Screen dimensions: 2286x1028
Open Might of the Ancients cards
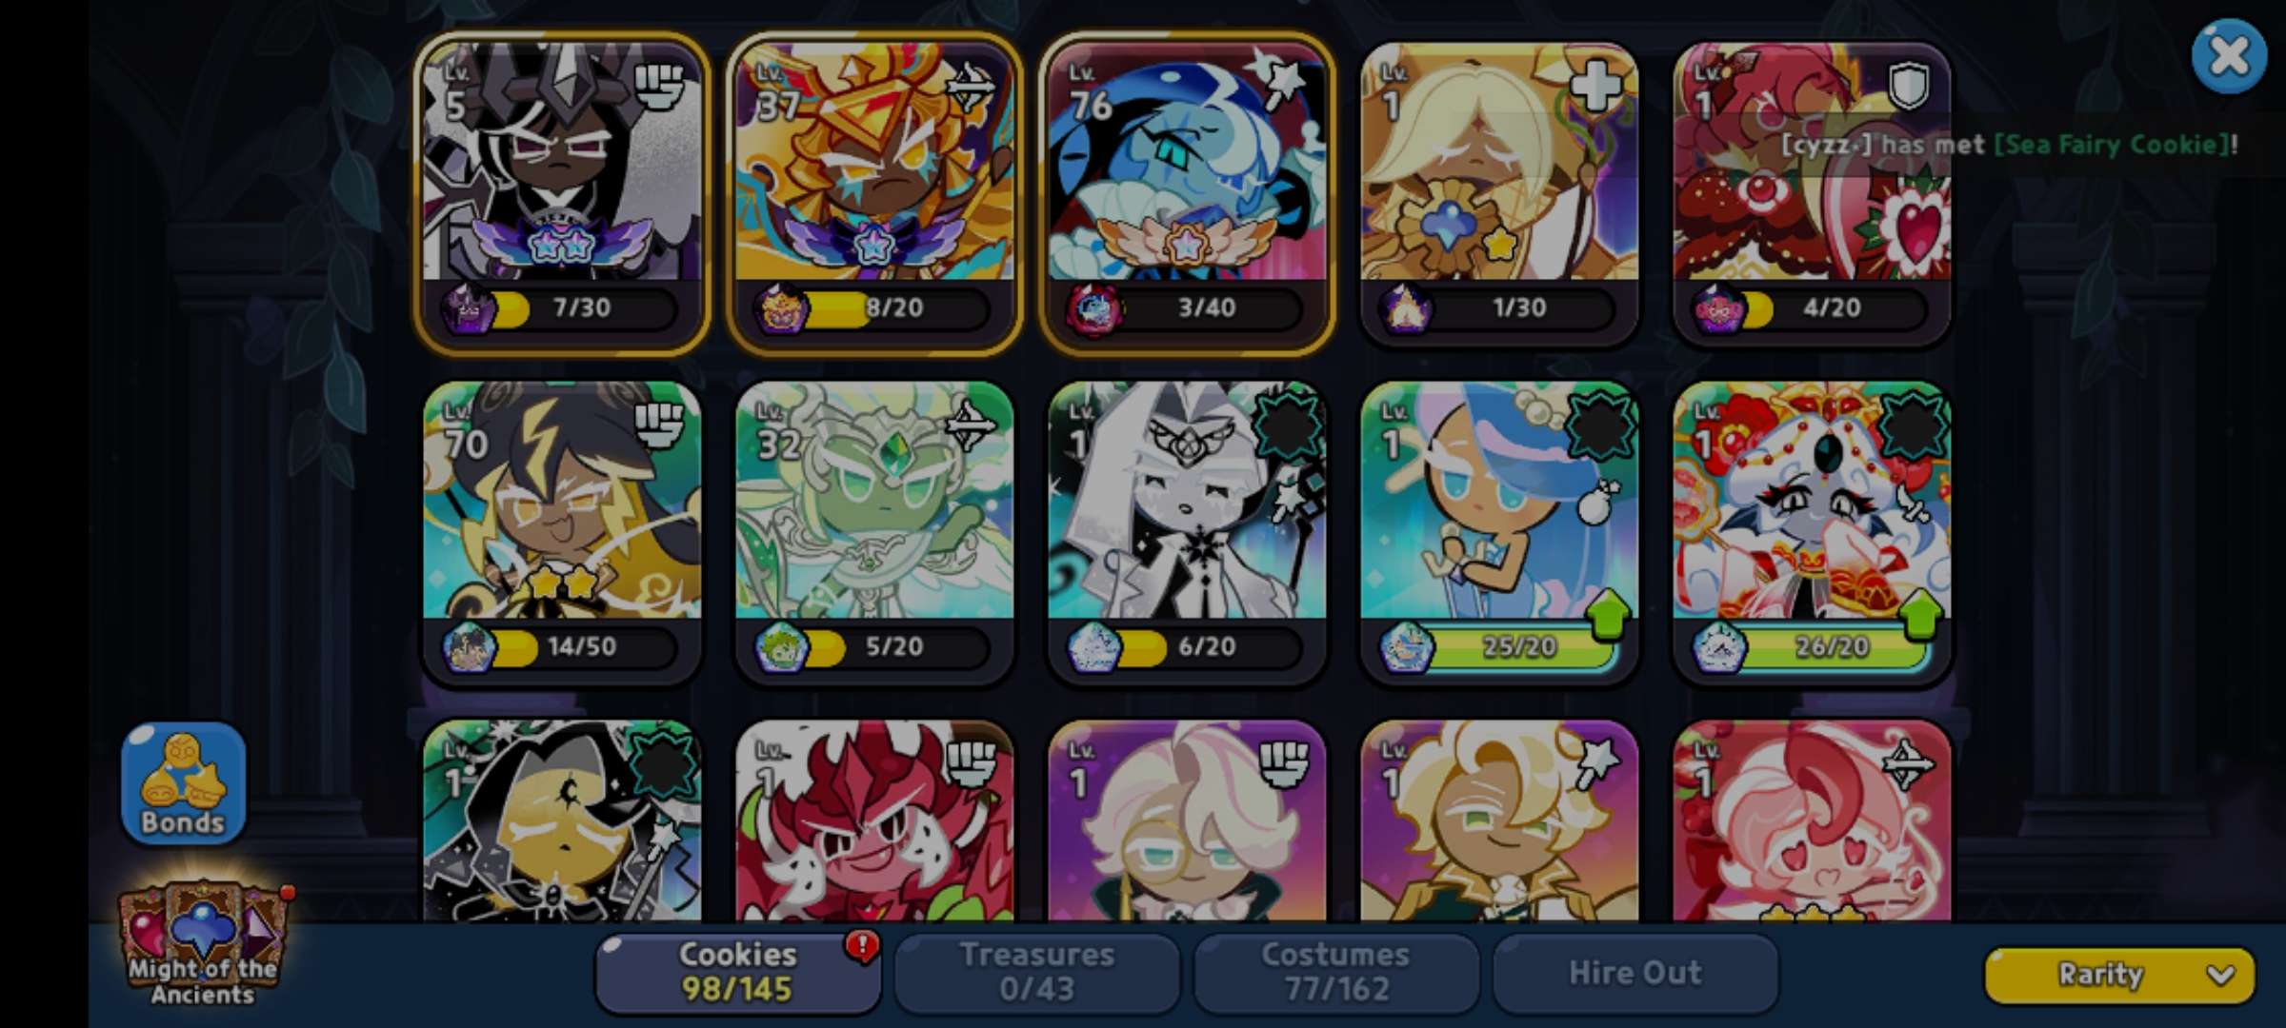203,944
